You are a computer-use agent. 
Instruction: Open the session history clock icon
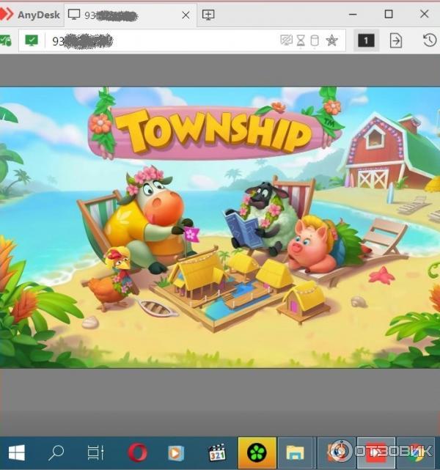click(x=430, y=40)
